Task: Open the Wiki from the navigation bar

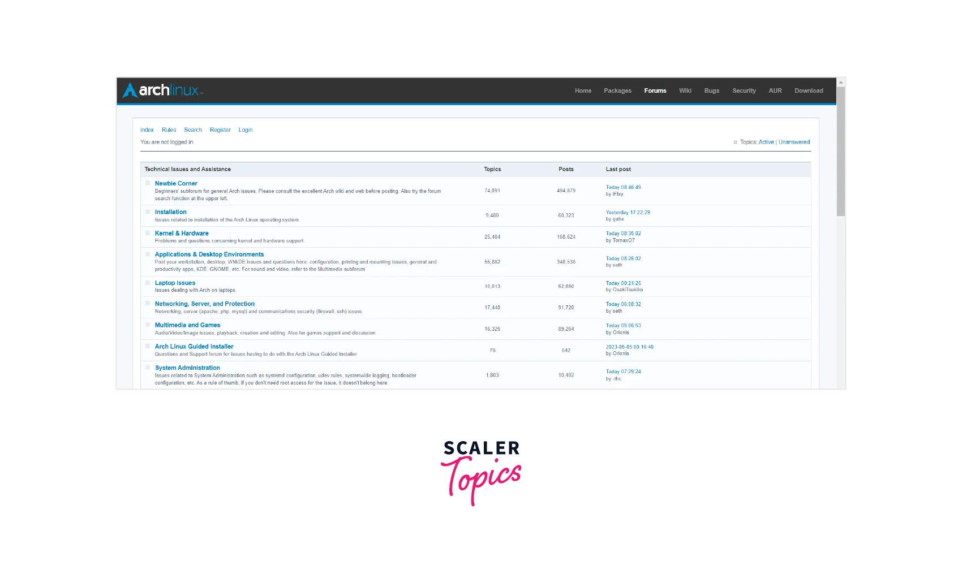Action: (x=685, y=90)
